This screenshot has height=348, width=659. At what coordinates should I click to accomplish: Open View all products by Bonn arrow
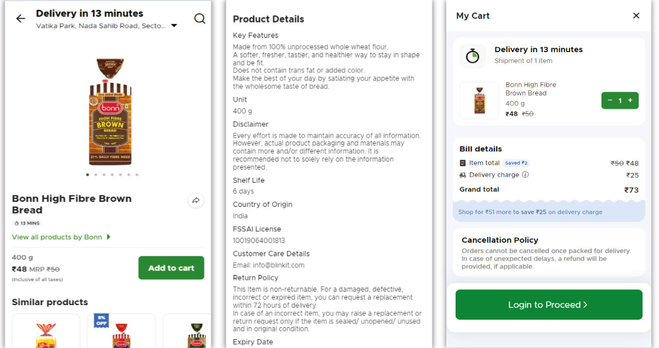pyautogui.click(x=109, y=237)
